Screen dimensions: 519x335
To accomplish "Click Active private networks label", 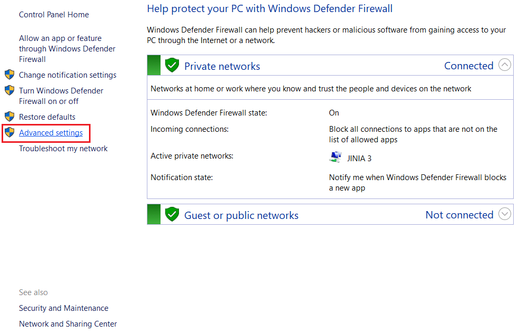I will click(x=192, y=156).
